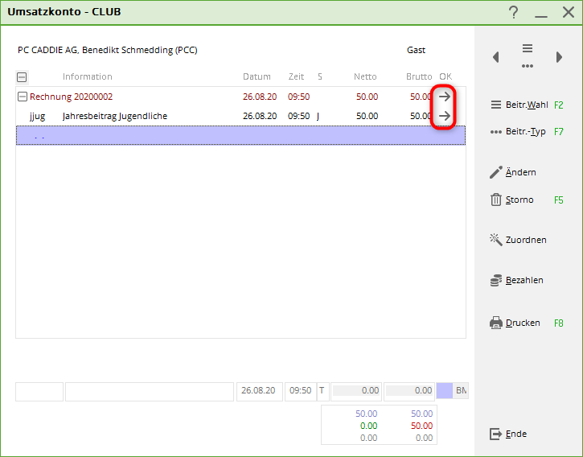
Task: Click the Datum column header
Action: pos(257,76)
